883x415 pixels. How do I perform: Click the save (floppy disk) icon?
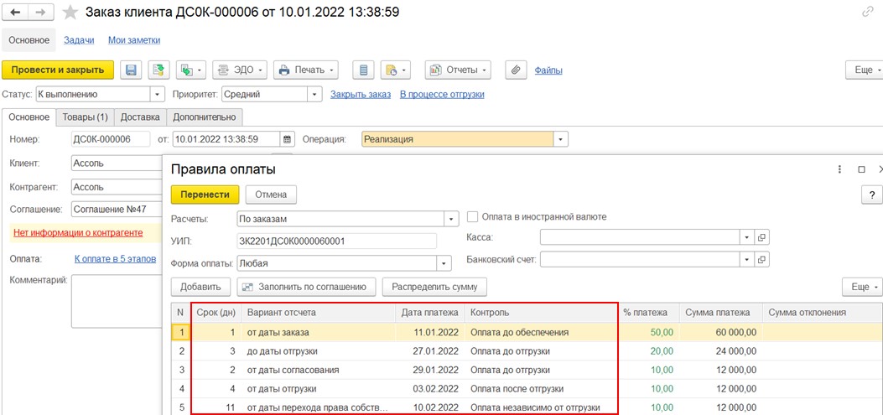tap(131, 70)
